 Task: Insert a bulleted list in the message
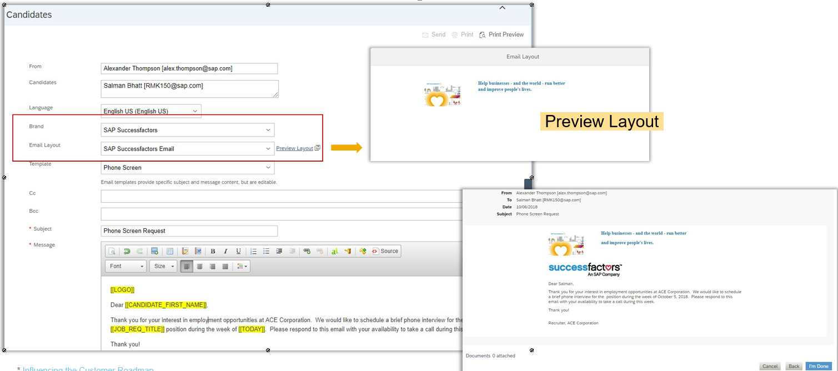click(266, 251)
